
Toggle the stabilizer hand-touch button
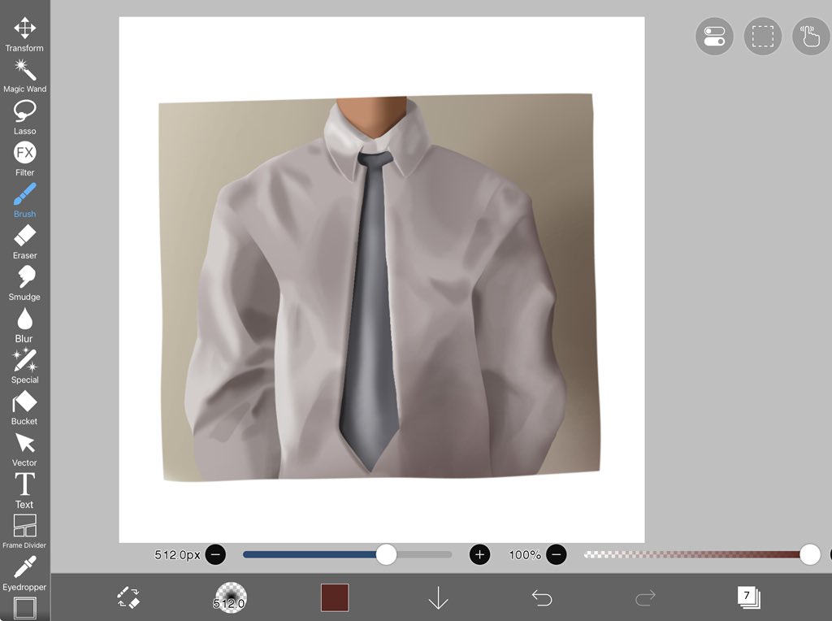(811, 36)
